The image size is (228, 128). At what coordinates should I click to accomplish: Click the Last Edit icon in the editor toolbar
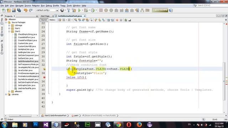60,20
